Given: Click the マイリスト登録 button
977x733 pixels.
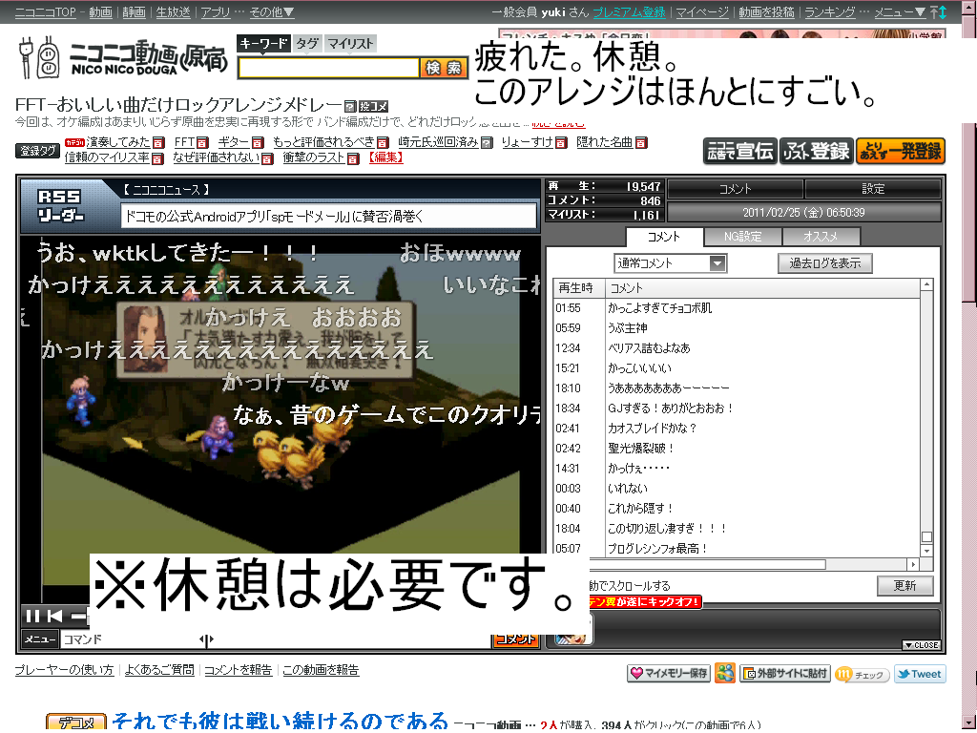Looking at the screenshot, I should [816, 151].
